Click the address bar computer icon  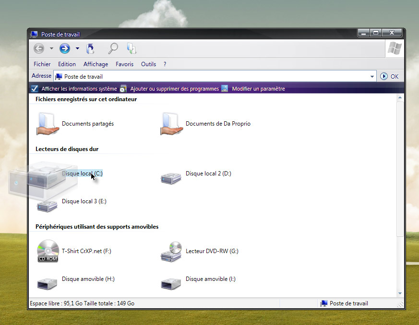click(x=59, y=77)
